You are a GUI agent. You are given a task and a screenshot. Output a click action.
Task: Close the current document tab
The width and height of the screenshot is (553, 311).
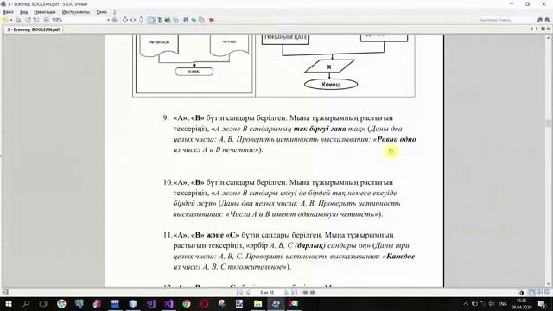pos(549,29)
